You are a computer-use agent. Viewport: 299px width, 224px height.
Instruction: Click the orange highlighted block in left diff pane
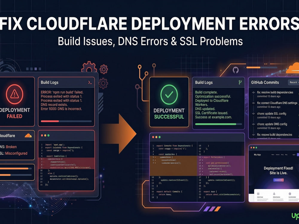pos(173,166)
